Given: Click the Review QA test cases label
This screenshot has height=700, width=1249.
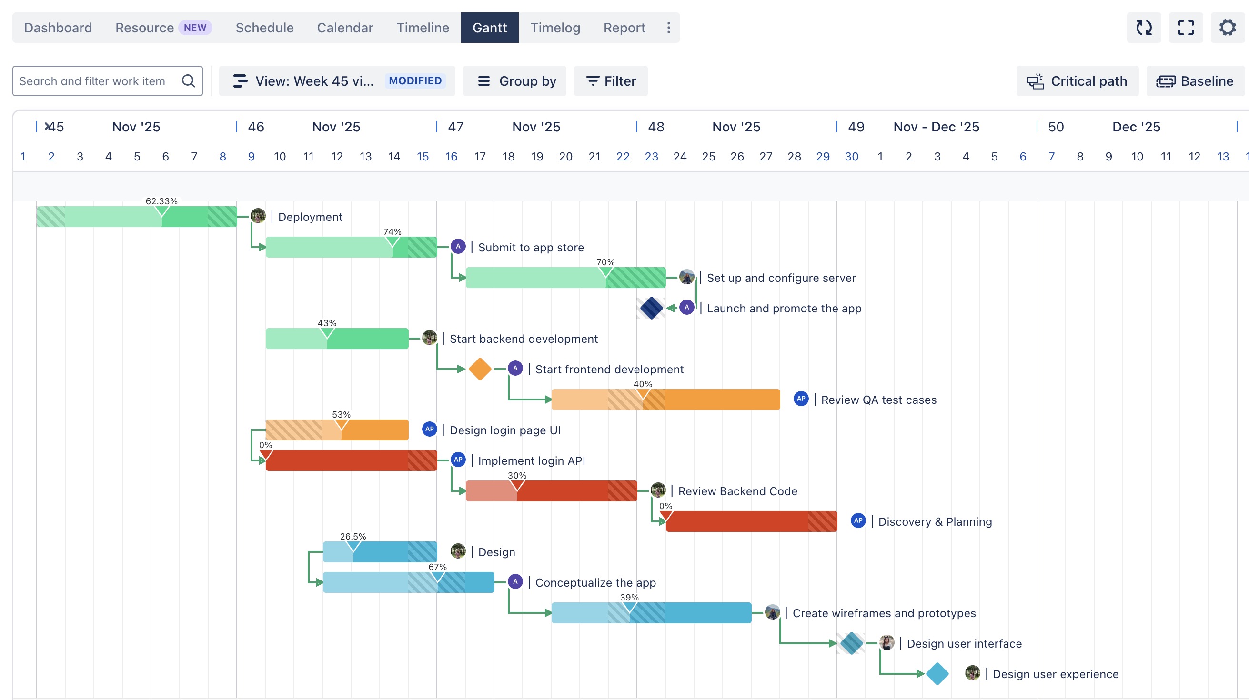Looking at the screenshot, I should pyautogui.click(x=878, y=400).
